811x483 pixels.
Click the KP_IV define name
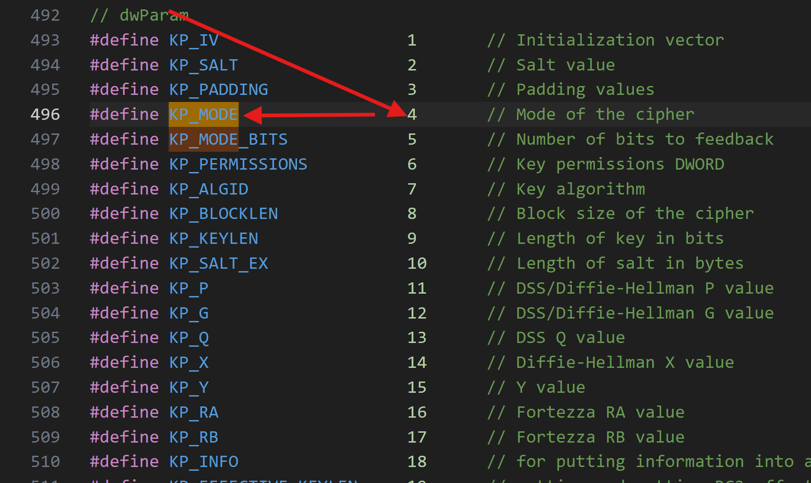pos(194,40)
